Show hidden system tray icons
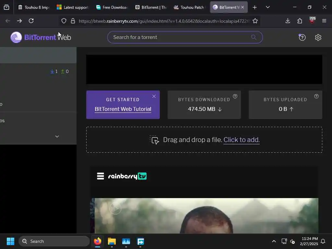332x249 pixels. click(274, 241)
